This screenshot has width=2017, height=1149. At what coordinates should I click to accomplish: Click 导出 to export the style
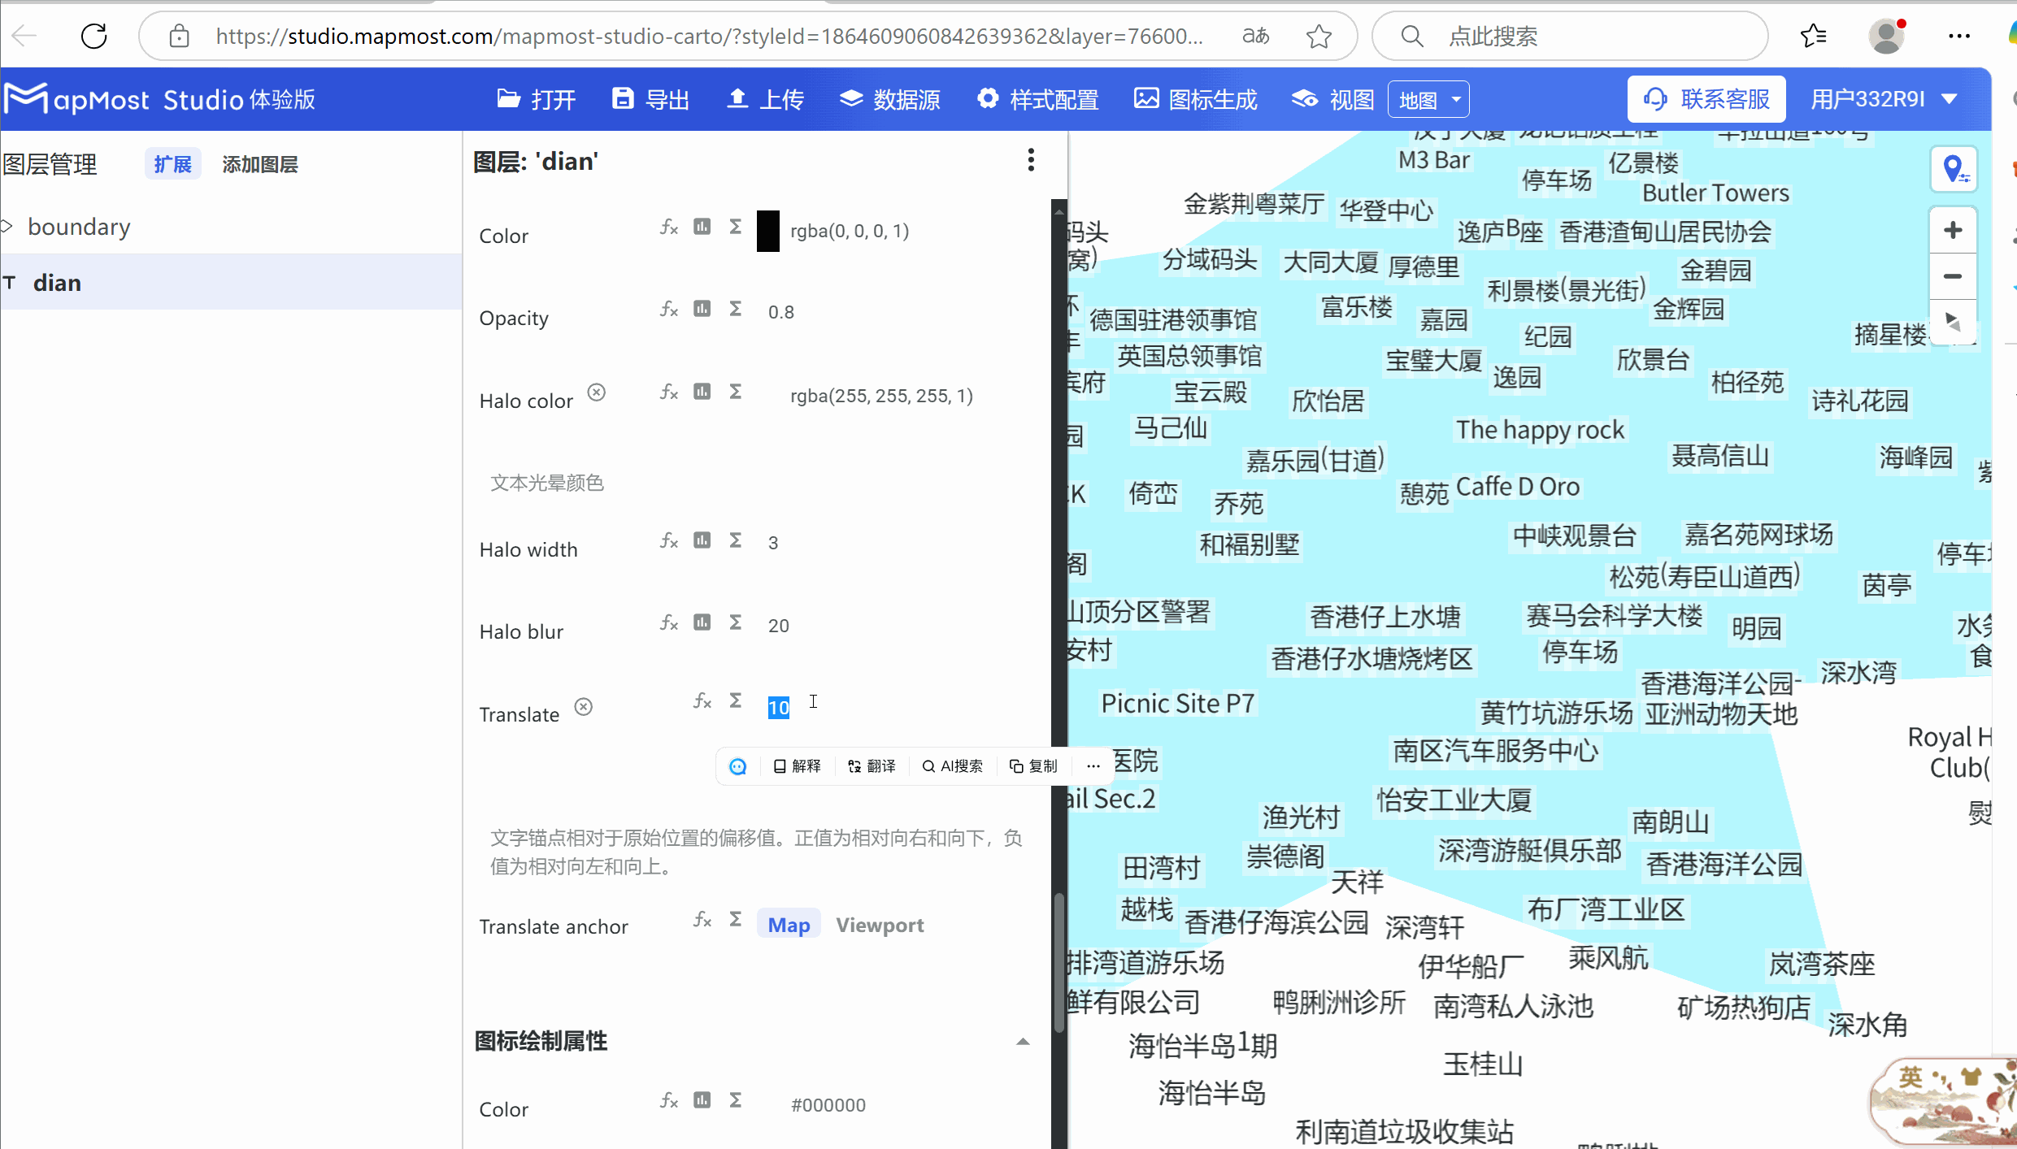[x=650, y=98]
